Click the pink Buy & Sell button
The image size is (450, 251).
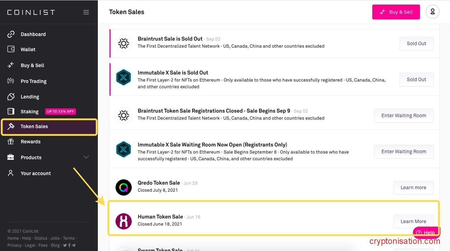396,12
